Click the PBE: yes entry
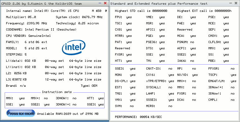 click(219, 61)
